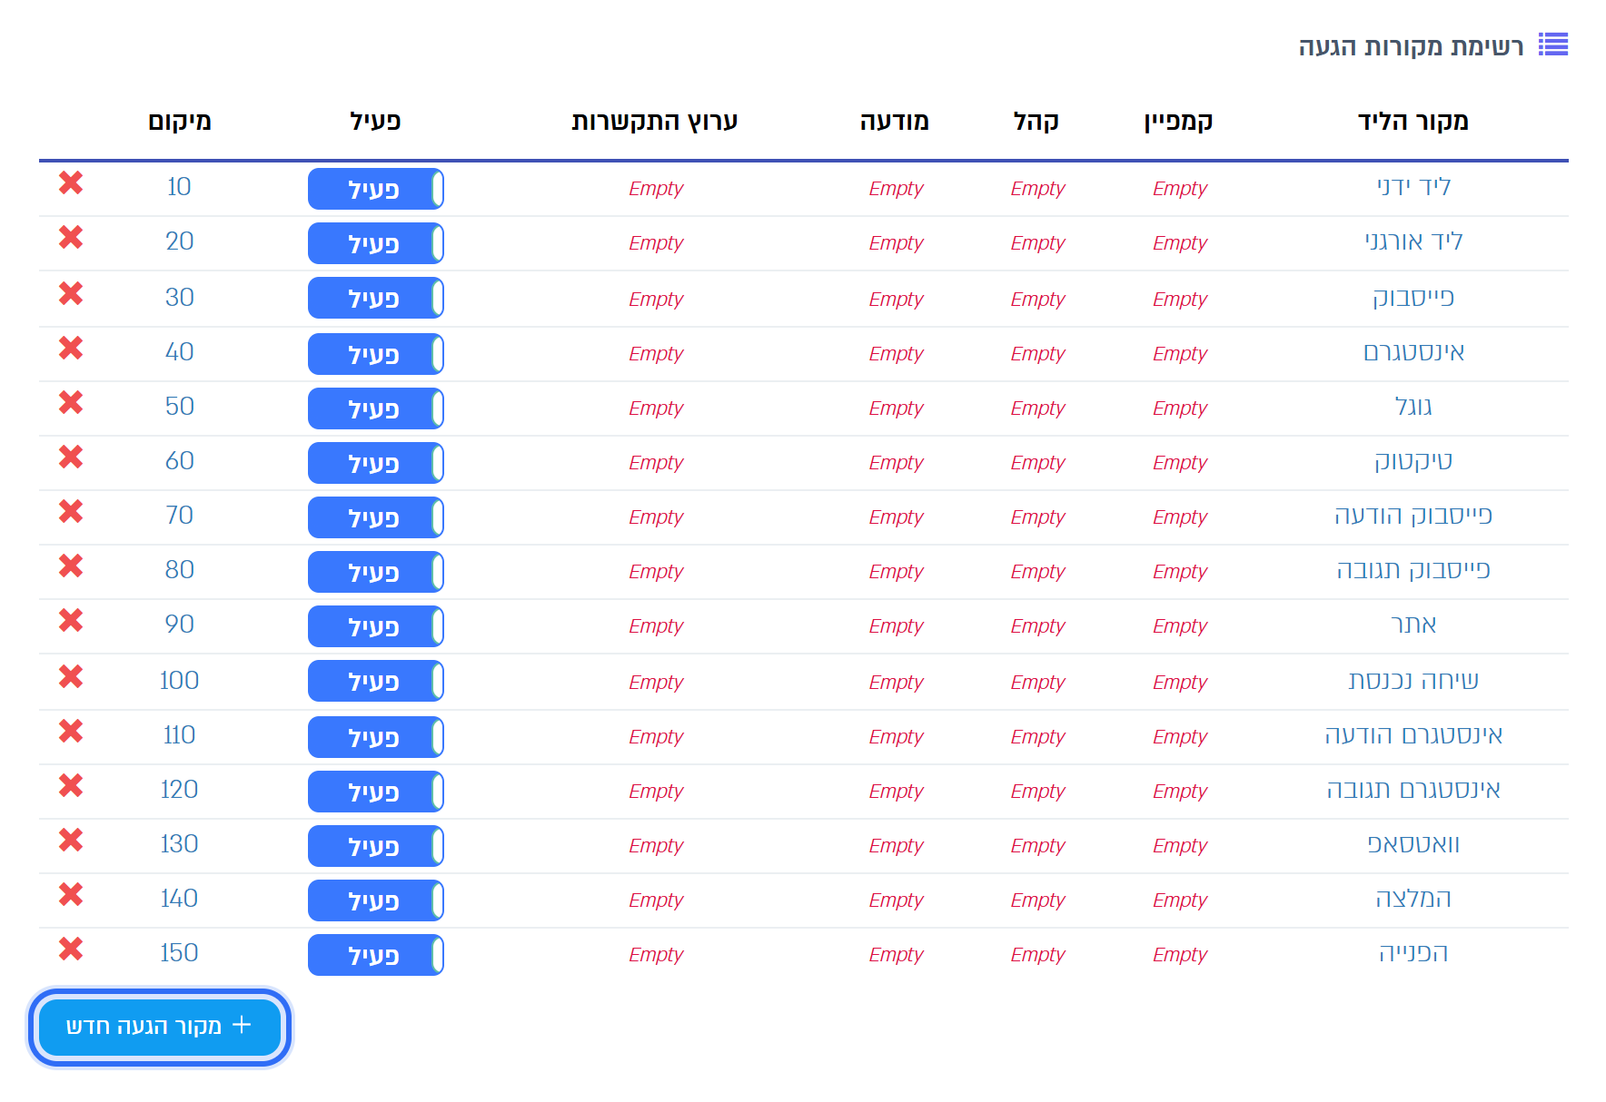Remove the גוגל lead source row

[x=71, y=403]
